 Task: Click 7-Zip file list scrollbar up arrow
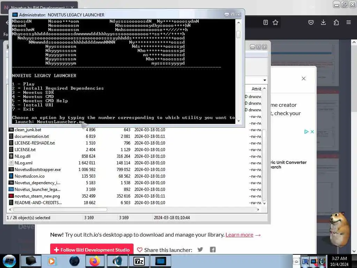click(264, 88)
